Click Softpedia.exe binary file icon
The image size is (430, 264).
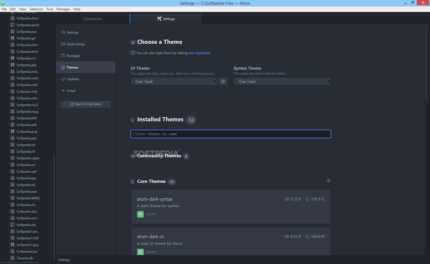pyautogui.click(x=13, y=31)
